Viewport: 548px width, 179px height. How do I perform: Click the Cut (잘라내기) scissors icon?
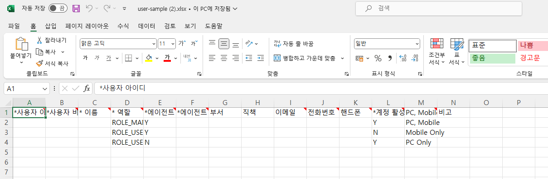pos(39,40)
